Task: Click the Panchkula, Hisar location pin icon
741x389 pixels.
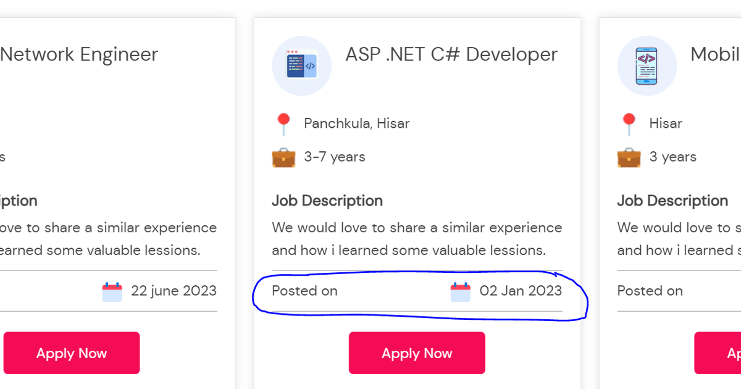Action: coord(283,123)
